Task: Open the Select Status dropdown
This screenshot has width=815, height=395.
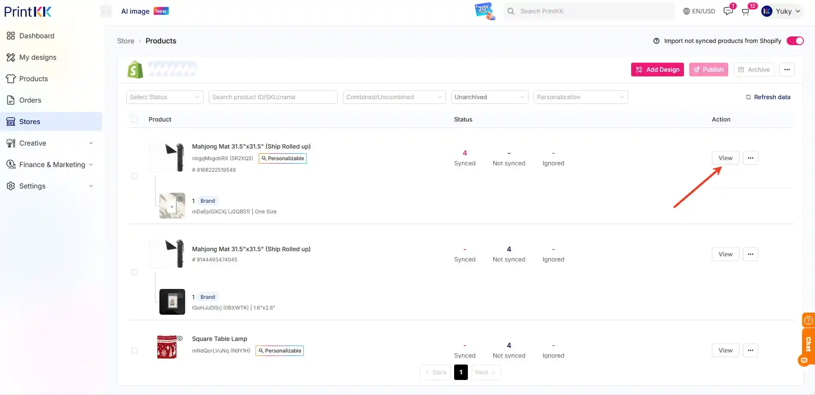Action: [x=165, y=97]
